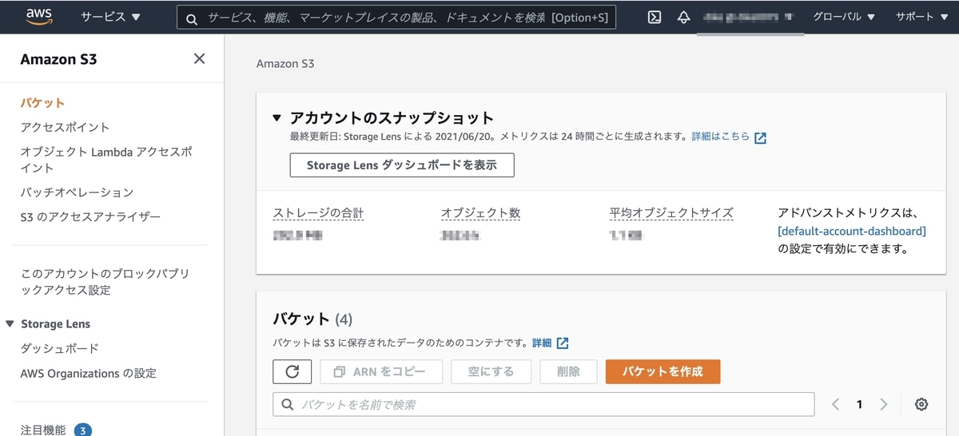Focus the top AWS search field

coord(396,17)
